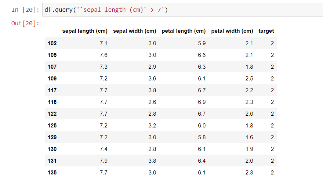This screenshot has width=323, height=184.
Task: Click the target value in row 135
Action: (x=272, y=173)
